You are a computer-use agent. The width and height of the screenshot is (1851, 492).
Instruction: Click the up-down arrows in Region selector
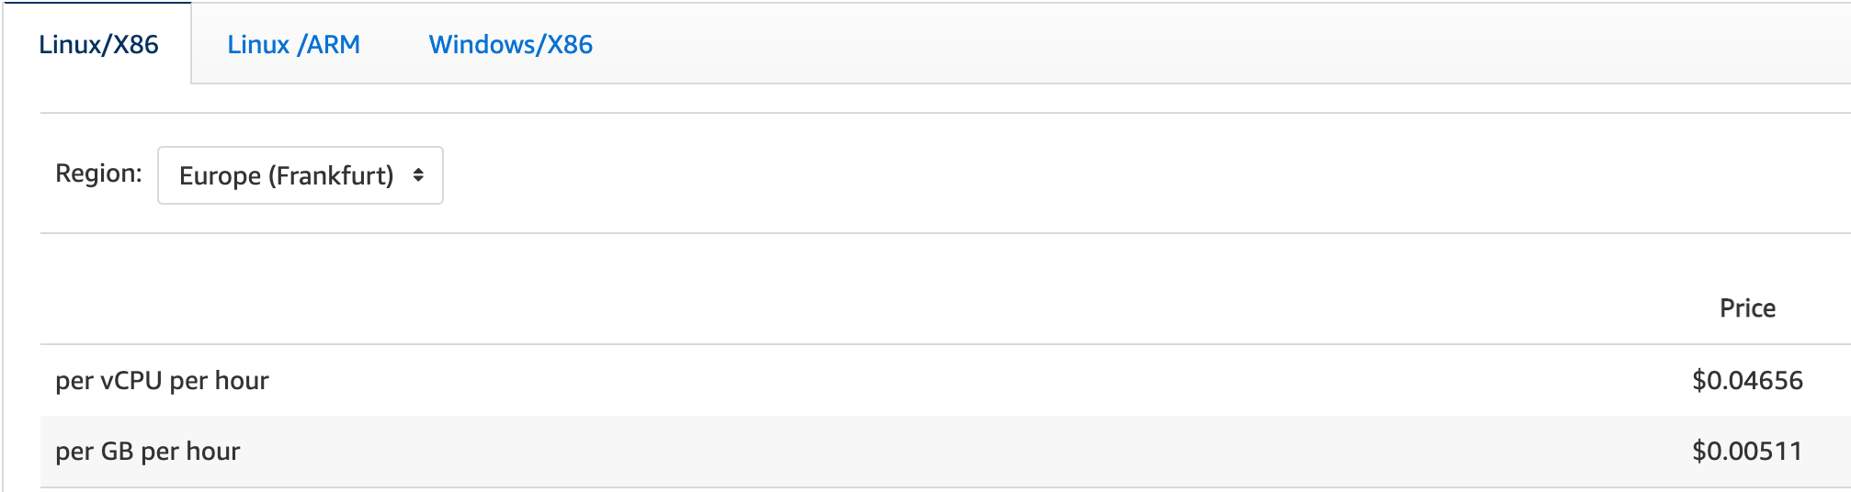click(418, 175)
